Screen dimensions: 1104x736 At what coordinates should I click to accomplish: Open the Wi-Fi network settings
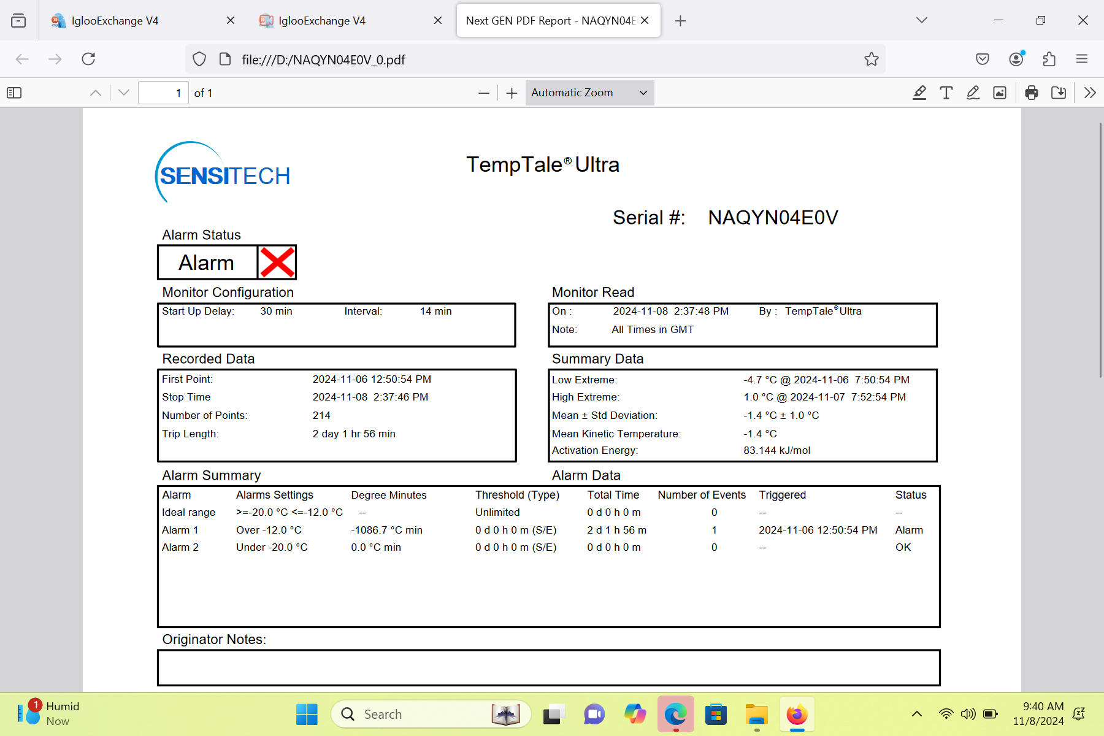point(946,714)
